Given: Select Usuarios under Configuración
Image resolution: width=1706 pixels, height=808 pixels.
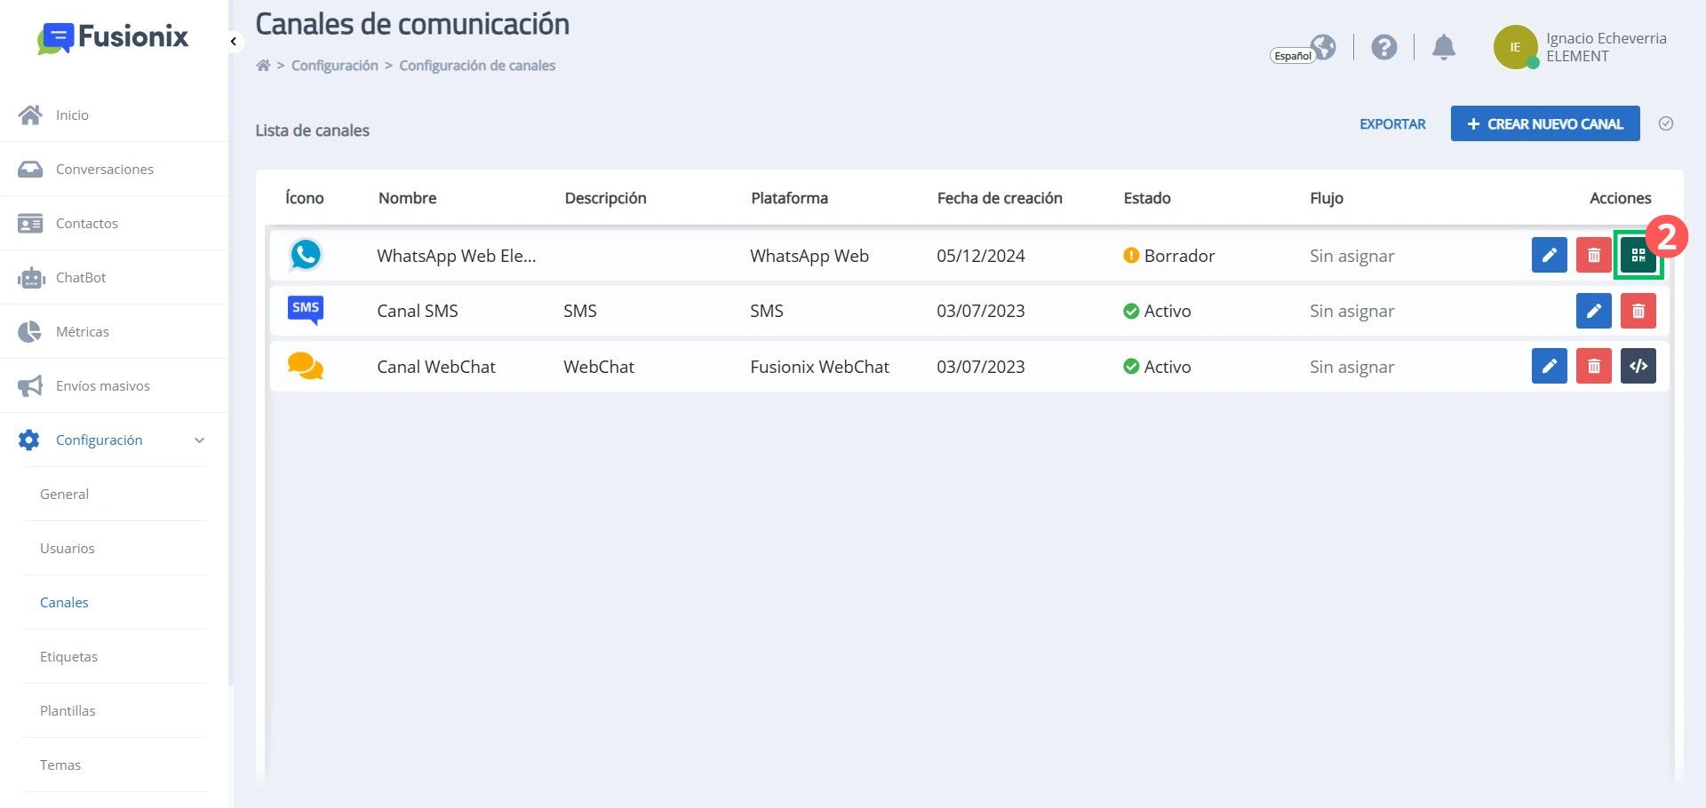Looking at the screenshot, I should pyautogui.click(x=114, y=548).
